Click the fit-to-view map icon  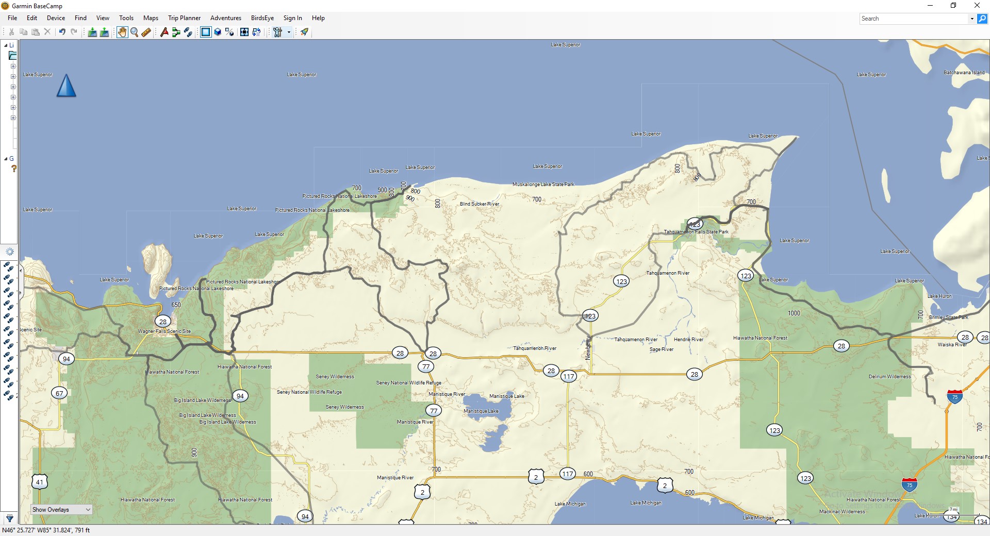[x=244, y=32]
